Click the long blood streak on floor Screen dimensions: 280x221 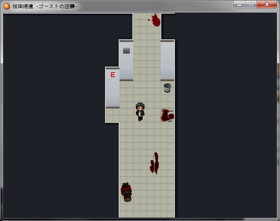[x=155, y=163]
